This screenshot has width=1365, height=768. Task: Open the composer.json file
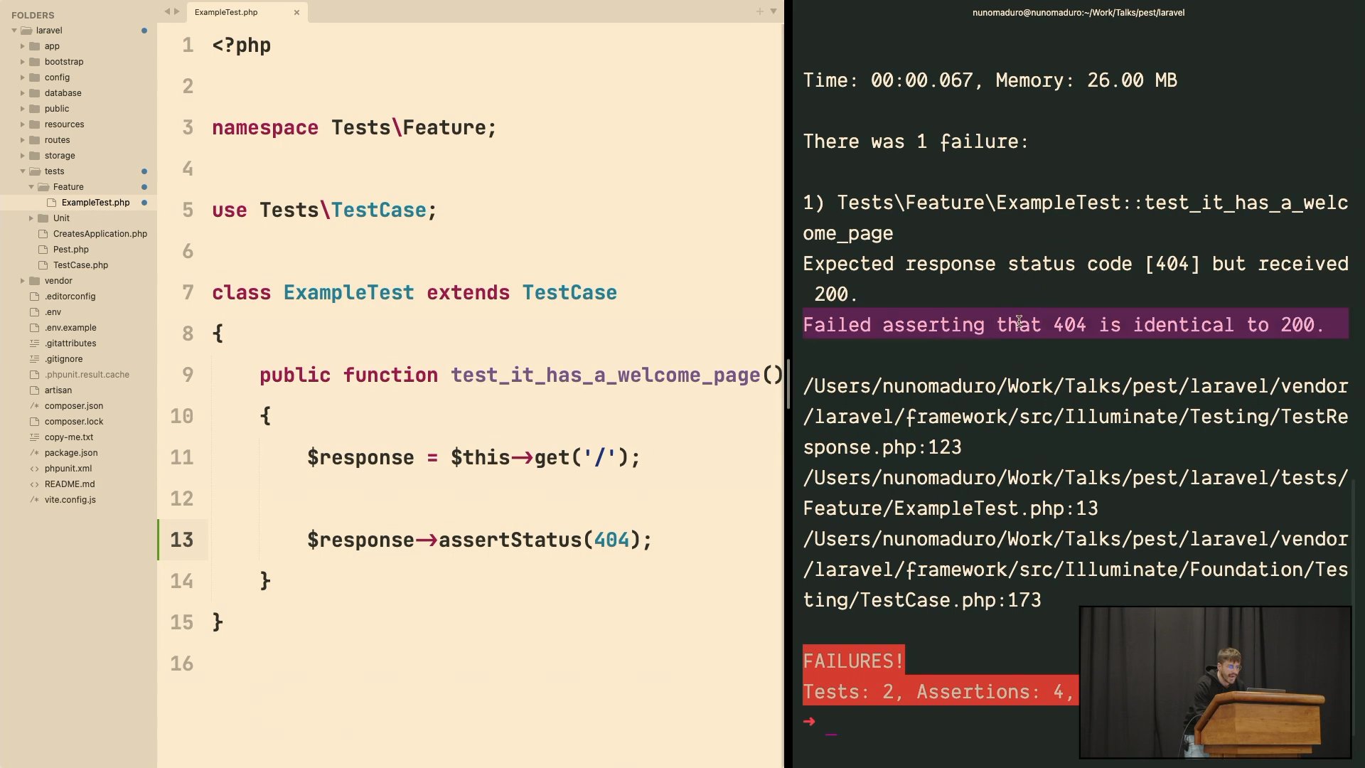click(73, 406)
